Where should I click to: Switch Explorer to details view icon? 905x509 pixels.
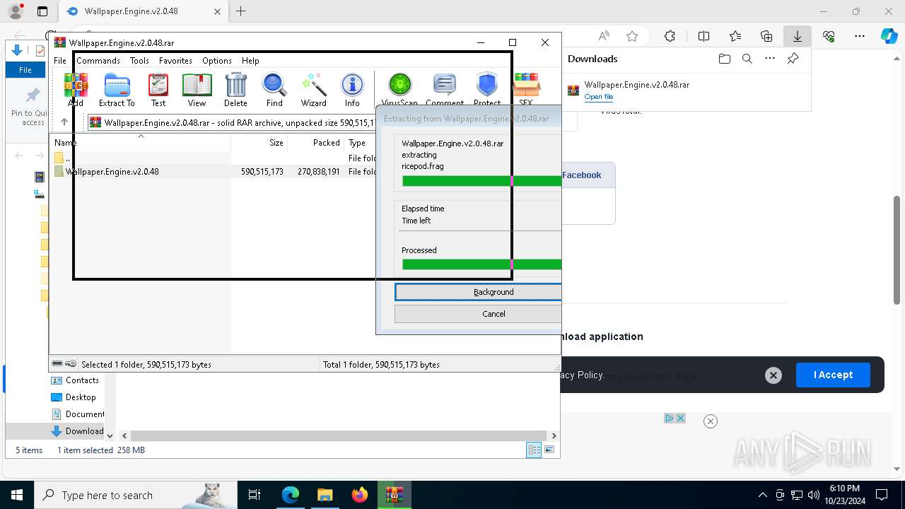point(534,450)
